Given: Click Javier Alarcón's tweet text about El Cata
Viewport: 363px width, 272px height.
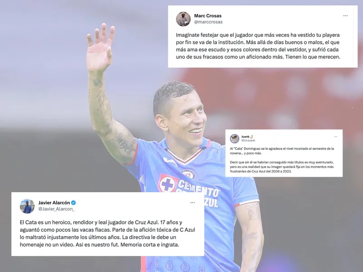Looking at the screenshot, I should click(x=108, y=233).
